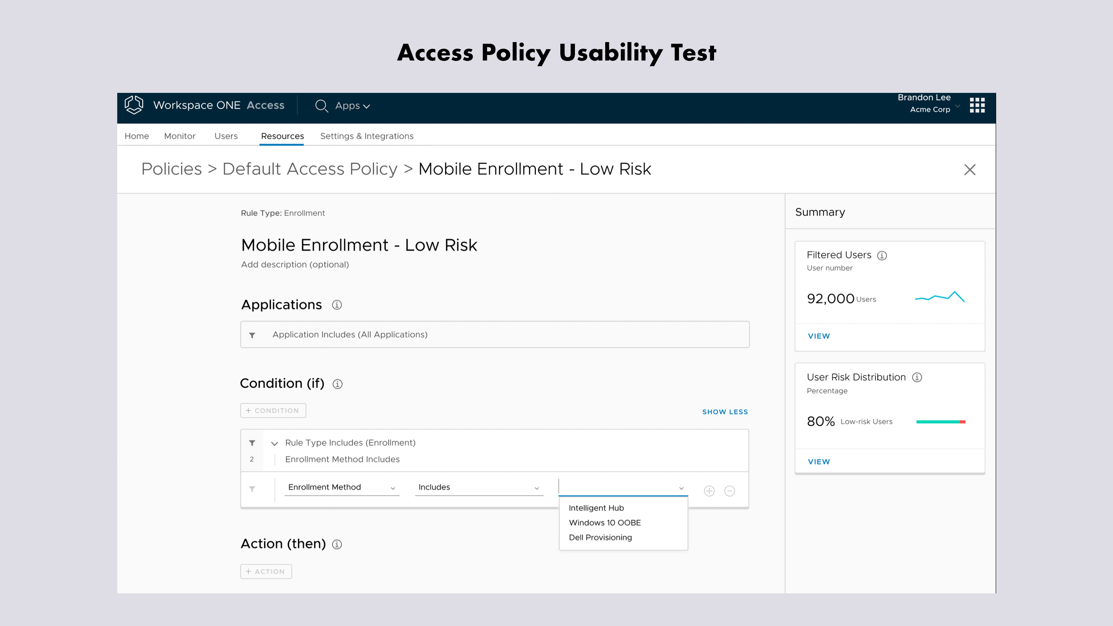This screenshot has height=626, width=1113.
Task: Click the SHOW LESS link
Action: [x=724, y=412]
